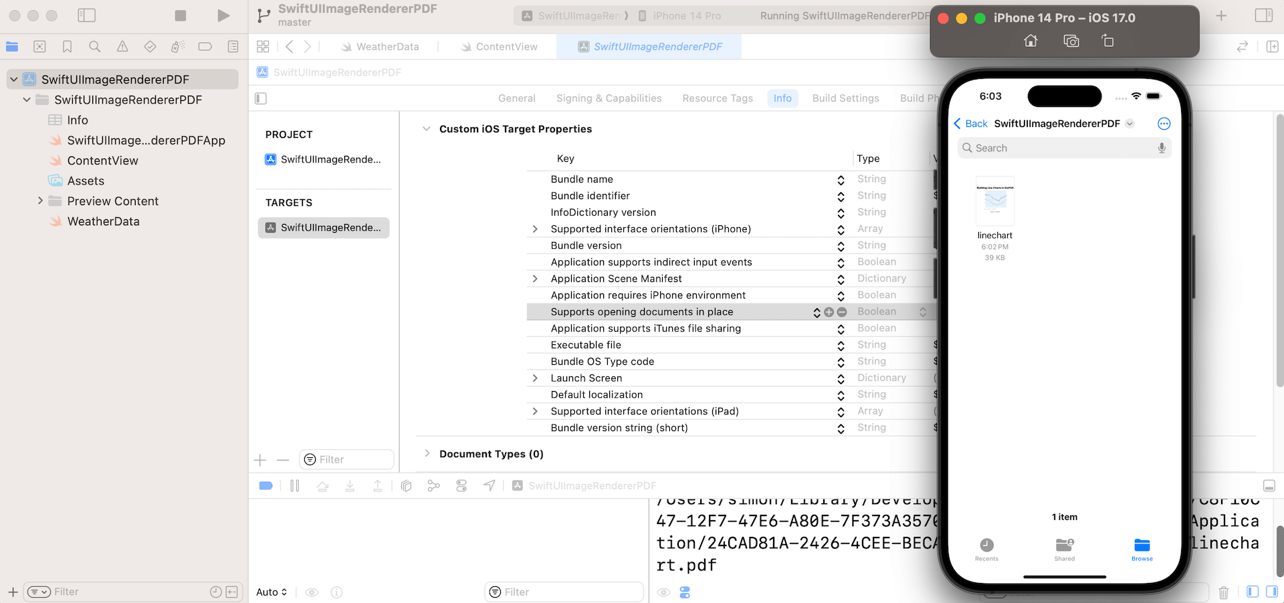1284x603 pixels.
Task: Rotate the Simulator device
Action: pos(1107,41)
